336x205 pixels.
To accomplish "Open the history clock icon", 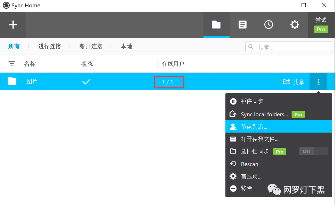I will [269, 25].
